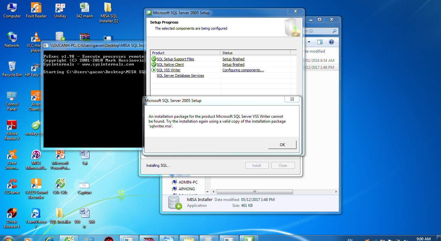Open the Explorer change-view dropdown arrow
441x241 pixels.
point(309,42)
